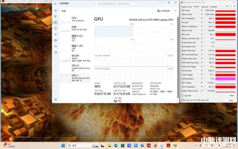Switch to Graphics Card tab in GPU-Z
Viewport: 238px width, 149px height.
pyautogui.click(x=187, y=7)
